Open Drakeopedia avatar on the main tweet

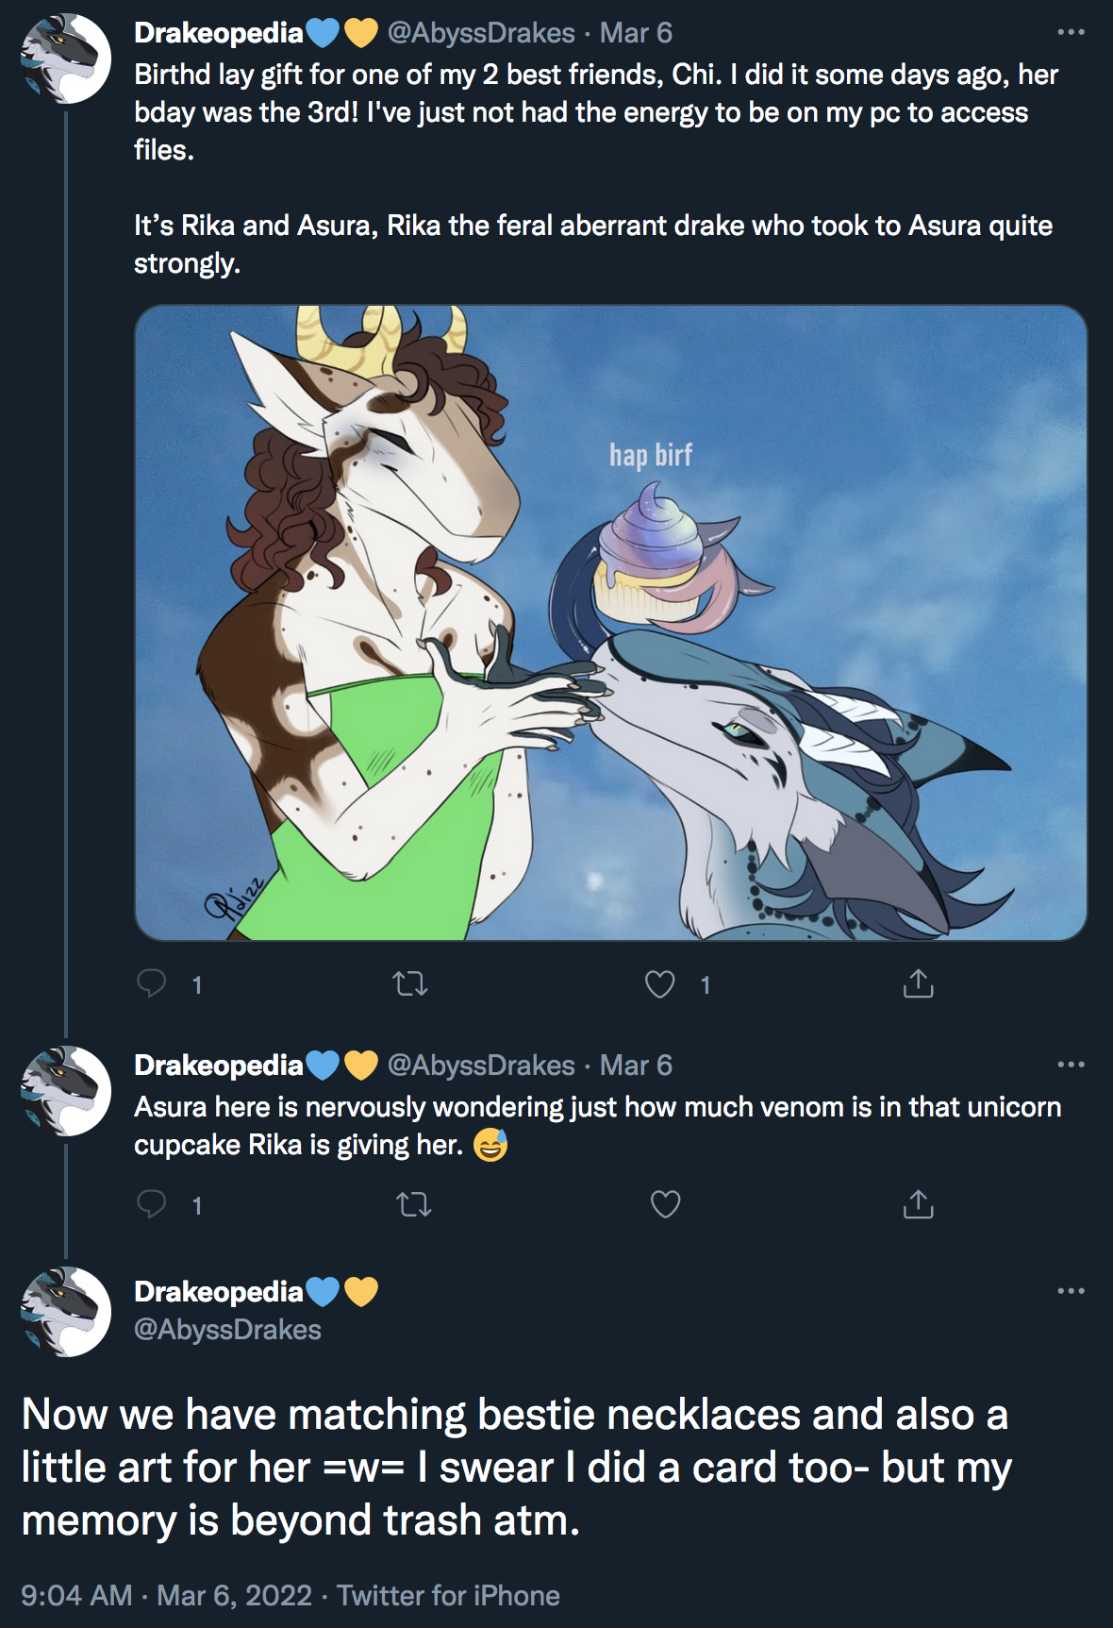(x=66, y=1312)
